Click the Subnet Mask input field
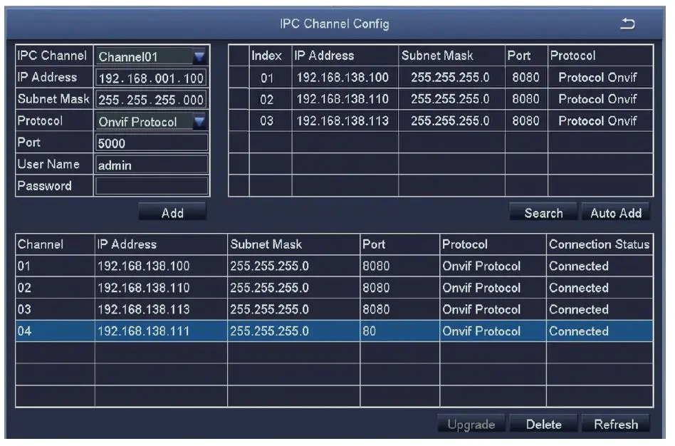Viewport: 675px width, 446px height. pyautogui.click(x=151, y=99)
